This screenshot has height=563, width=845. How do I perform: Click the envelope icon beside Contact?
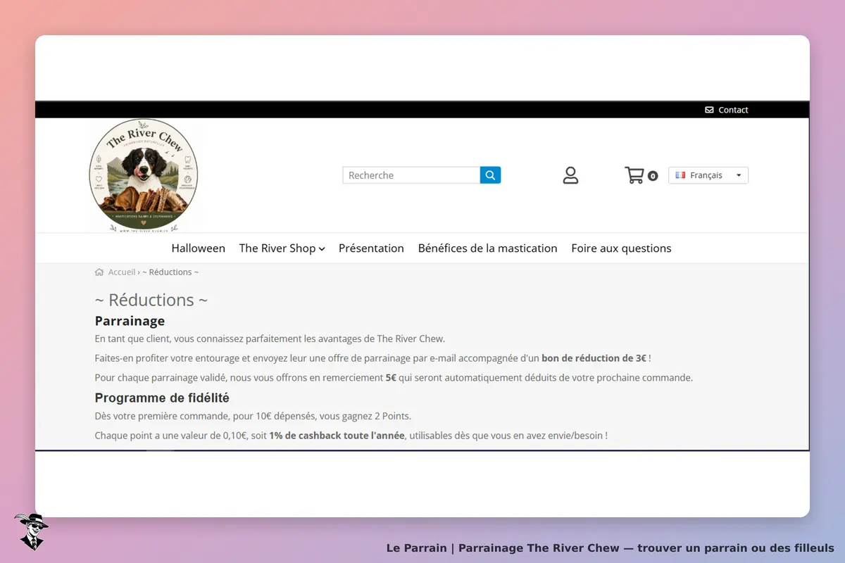pos(709,110)
